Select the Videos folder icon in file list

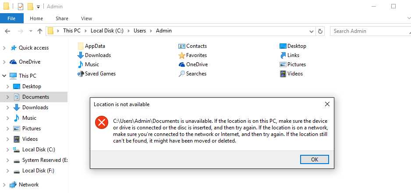(283, 74)
